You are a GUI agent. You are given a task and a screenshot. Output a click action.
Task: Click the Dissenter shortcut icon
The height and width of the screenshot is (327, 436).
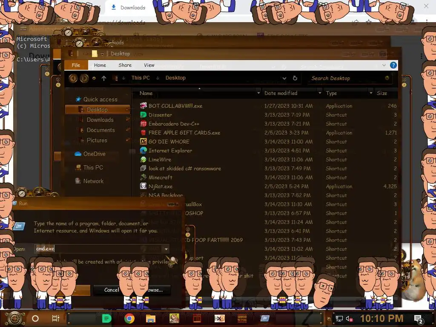(x=143, y=115)
